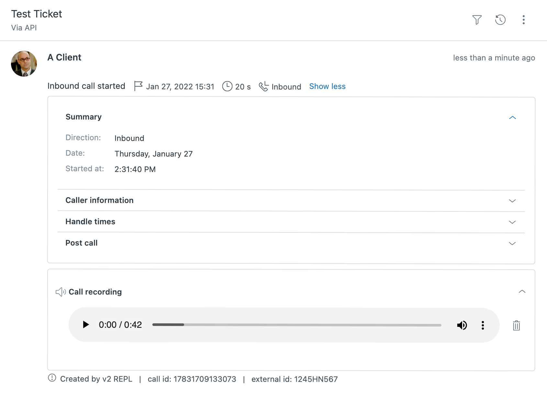
Task: Click the '2:31:40 PM' start time
Action: 135,169
